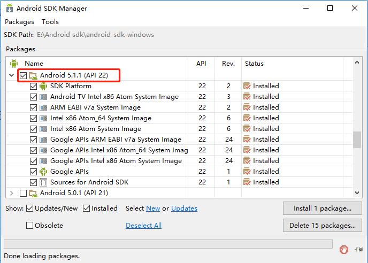Click the Installed status icon for SDK Platform
Image resolution: width=368 pixels, height=263 pixels.
click(x=247, y=86)
